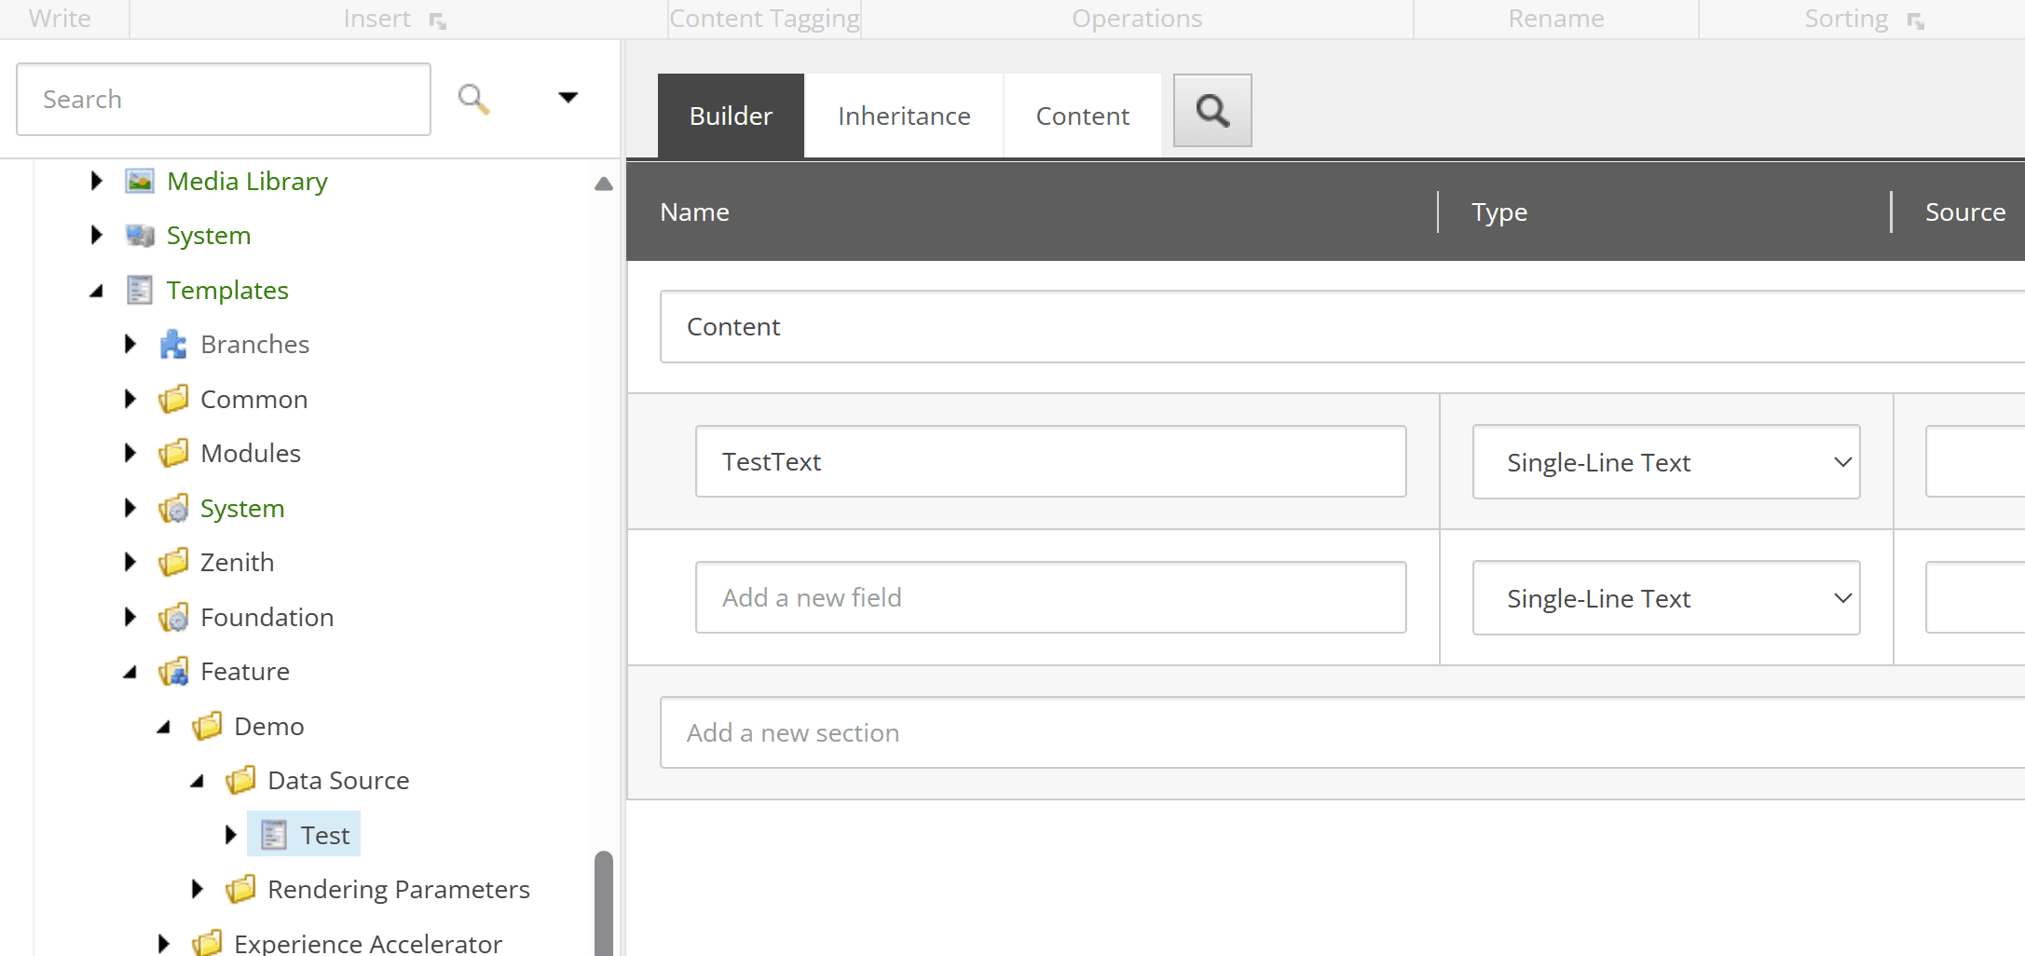Click the tree scroll up arrow

[x=604, y=184]
